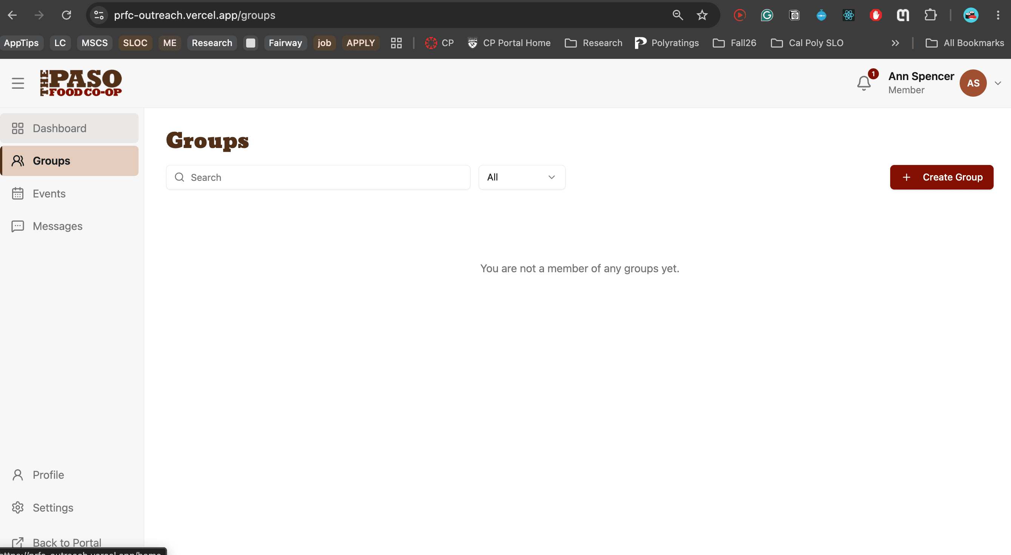
Task: Go to Dashboard in sidebar
Action: click(x=69, y=128)
